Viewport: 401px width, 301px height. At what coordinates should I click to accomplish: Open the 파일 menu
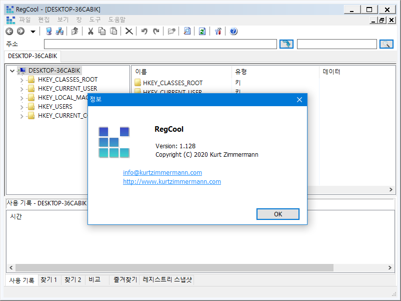coord(25,20)
